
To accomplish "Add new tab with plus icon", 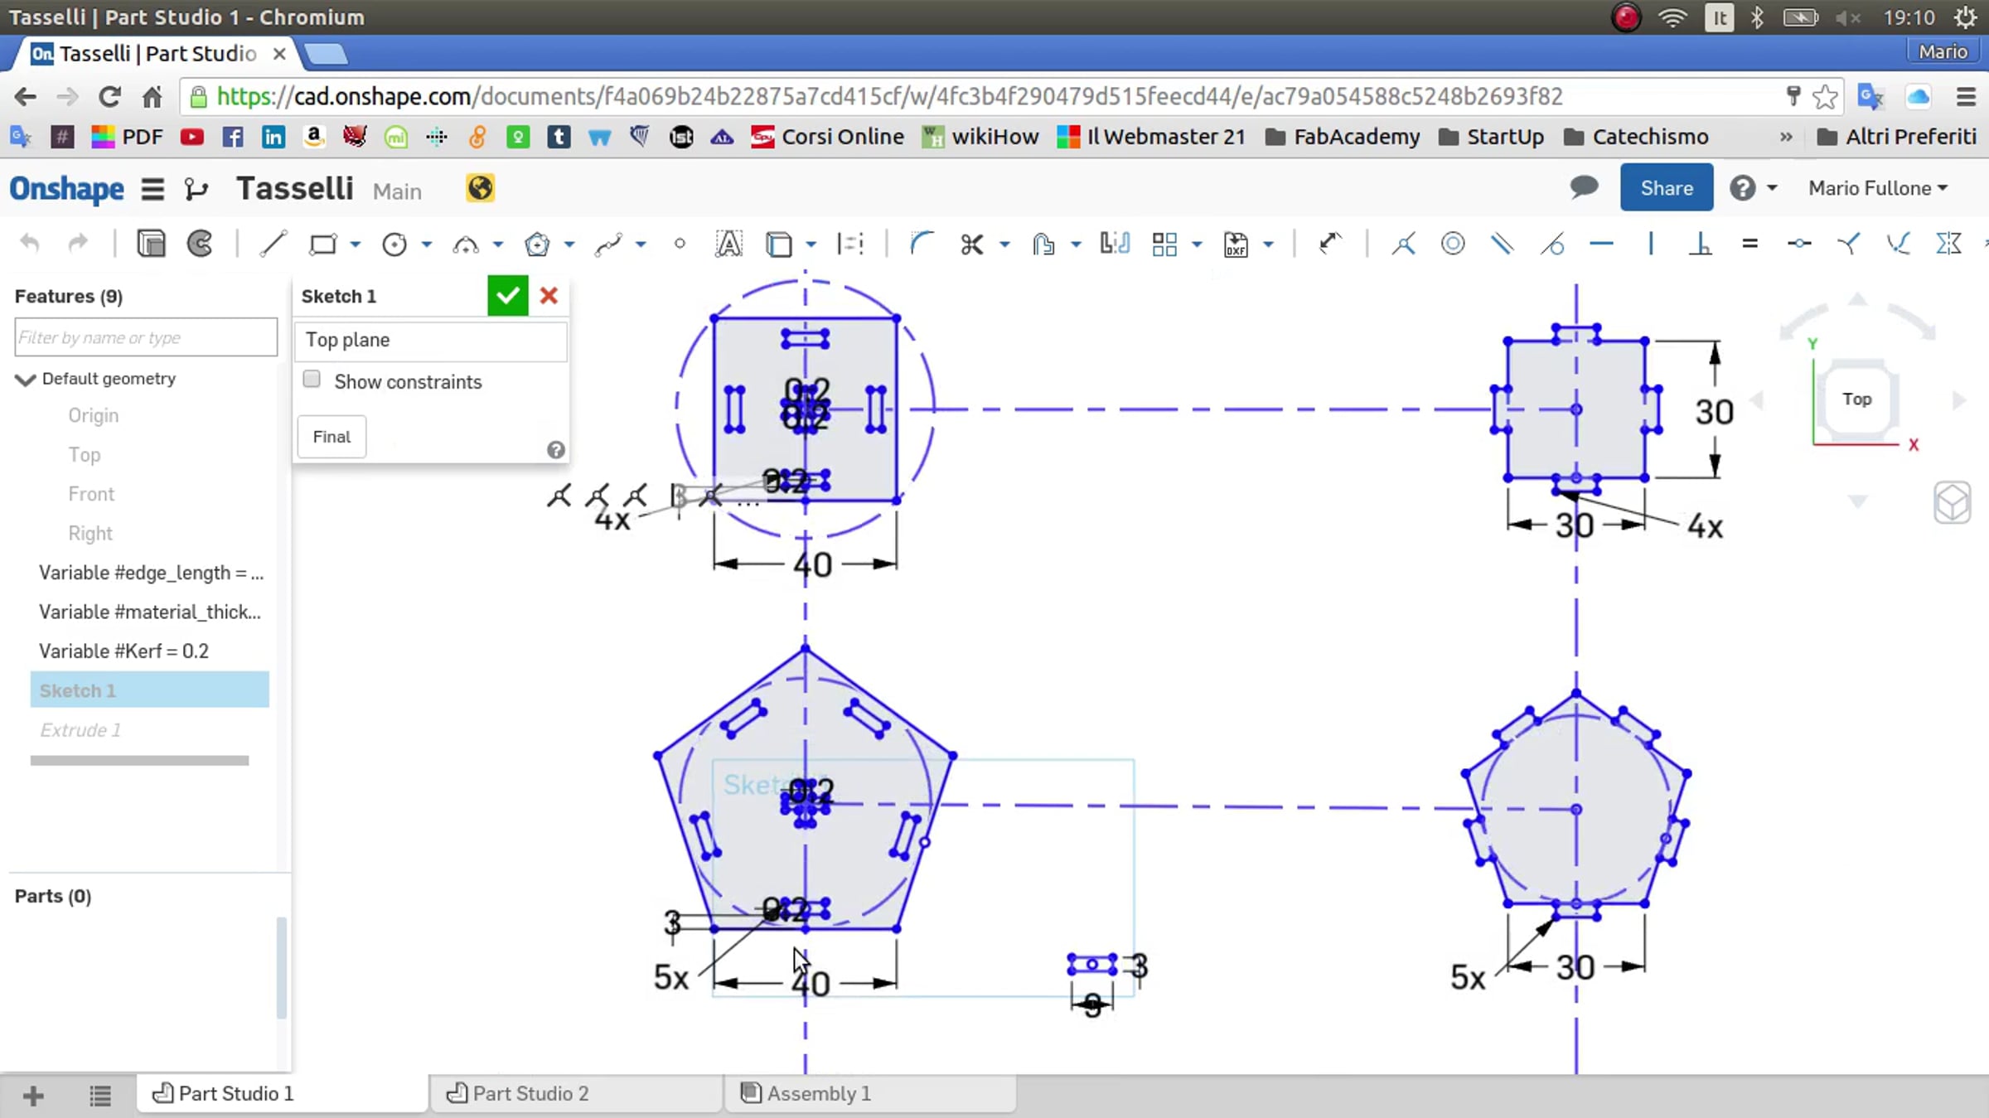I will tap(33, 1096).
